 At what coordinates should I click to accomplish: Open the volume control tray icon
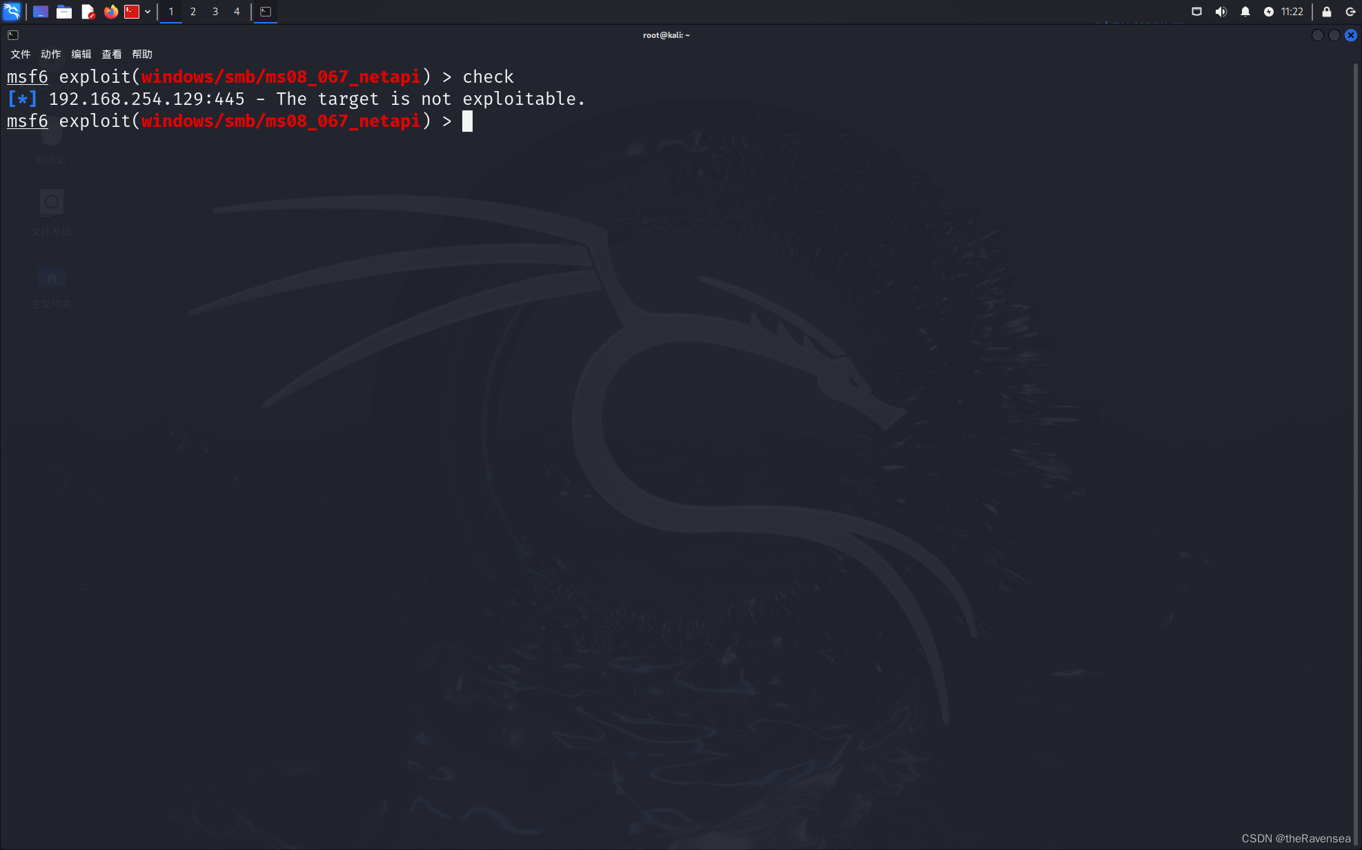point(1221,12)
